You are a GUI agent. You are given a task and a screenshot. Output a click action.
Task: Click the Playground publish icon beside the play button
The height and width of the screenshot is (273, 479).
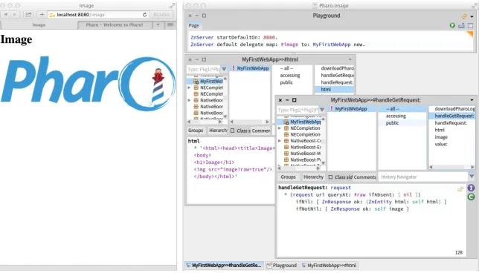coord(461,25)
